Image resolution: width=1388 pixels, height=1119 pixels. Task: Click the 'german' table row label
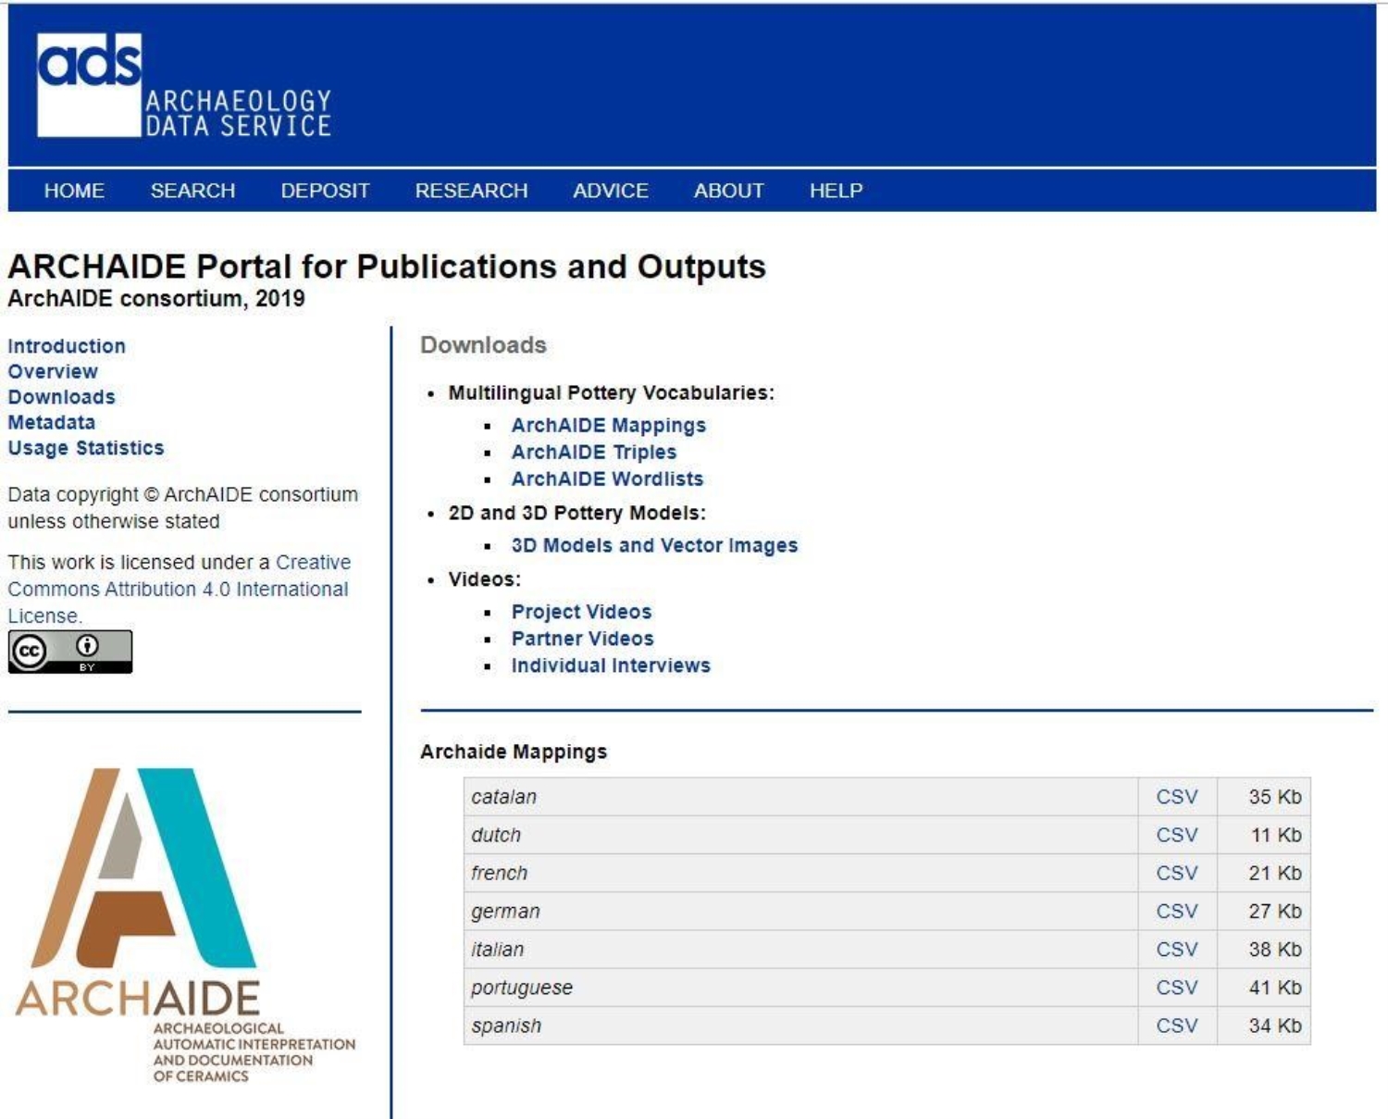pos(505,912)
